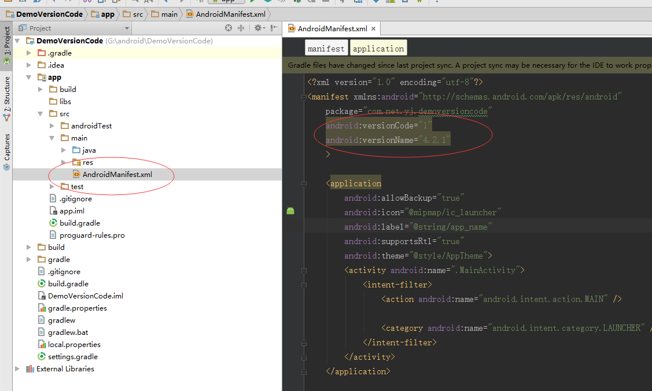The width and height of the screenshot is (652, 391).
Task: Click the scroll from source target icon
Action: (x=229, y=28)
